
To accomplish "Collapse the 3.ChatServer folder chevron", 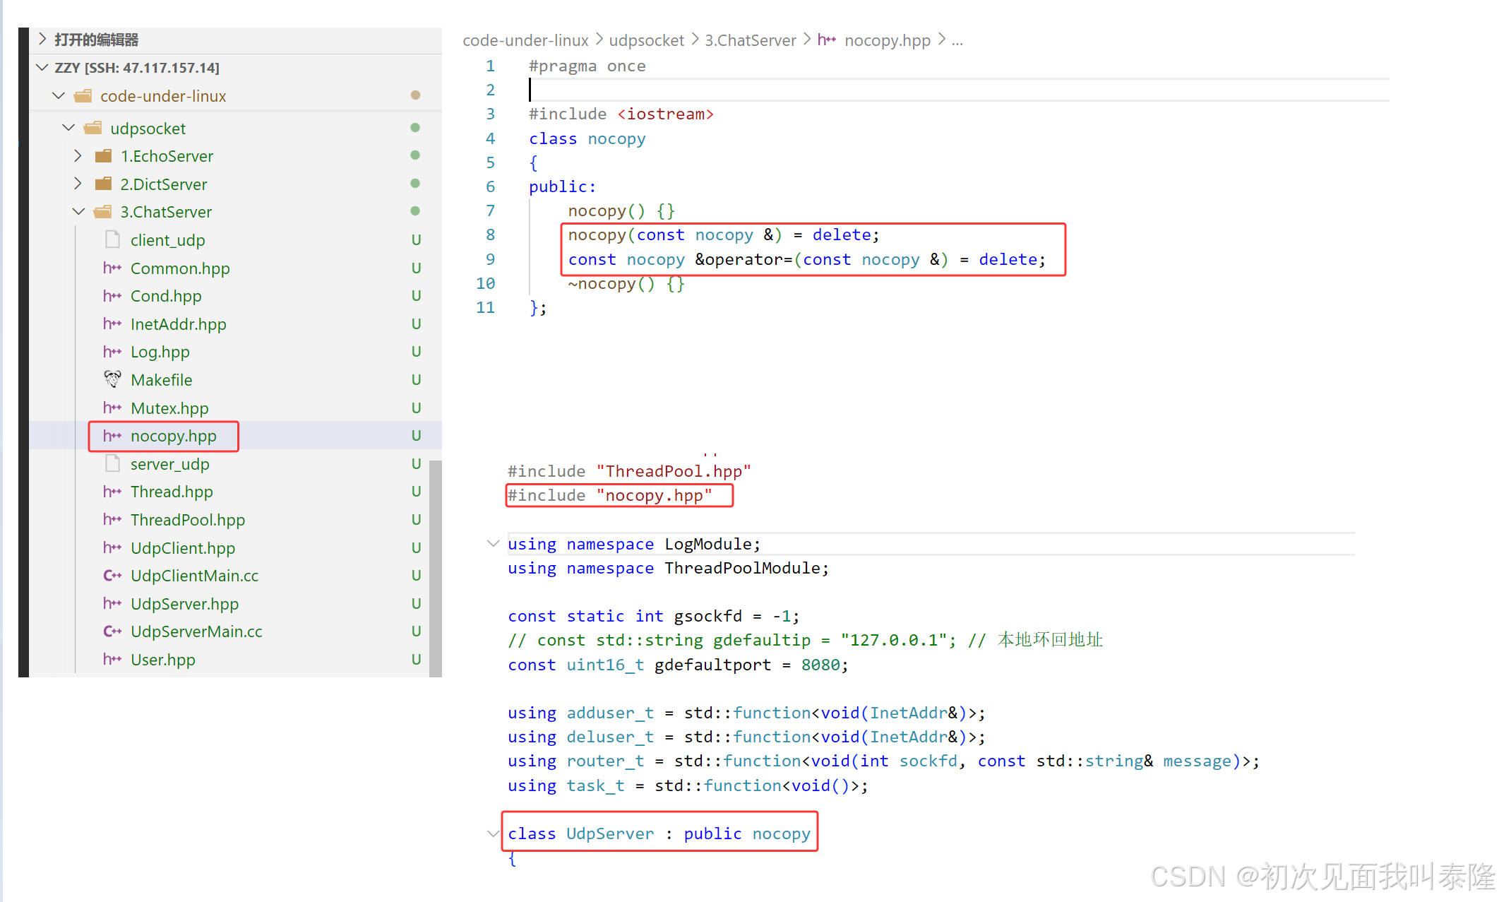I will (78, 212).
